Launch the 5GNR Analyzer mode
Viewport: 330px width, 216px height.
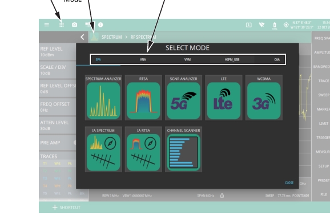click(x=183, y=101)
